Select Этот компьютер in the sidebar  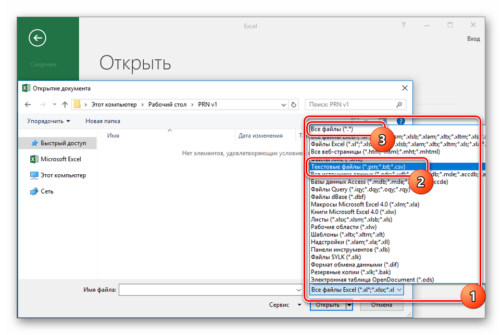(62, 175)
